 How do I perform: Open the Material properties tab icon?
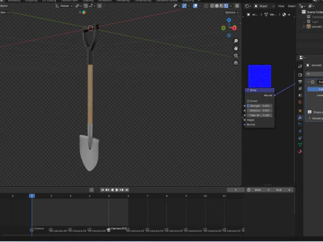(x=300, y=152)
